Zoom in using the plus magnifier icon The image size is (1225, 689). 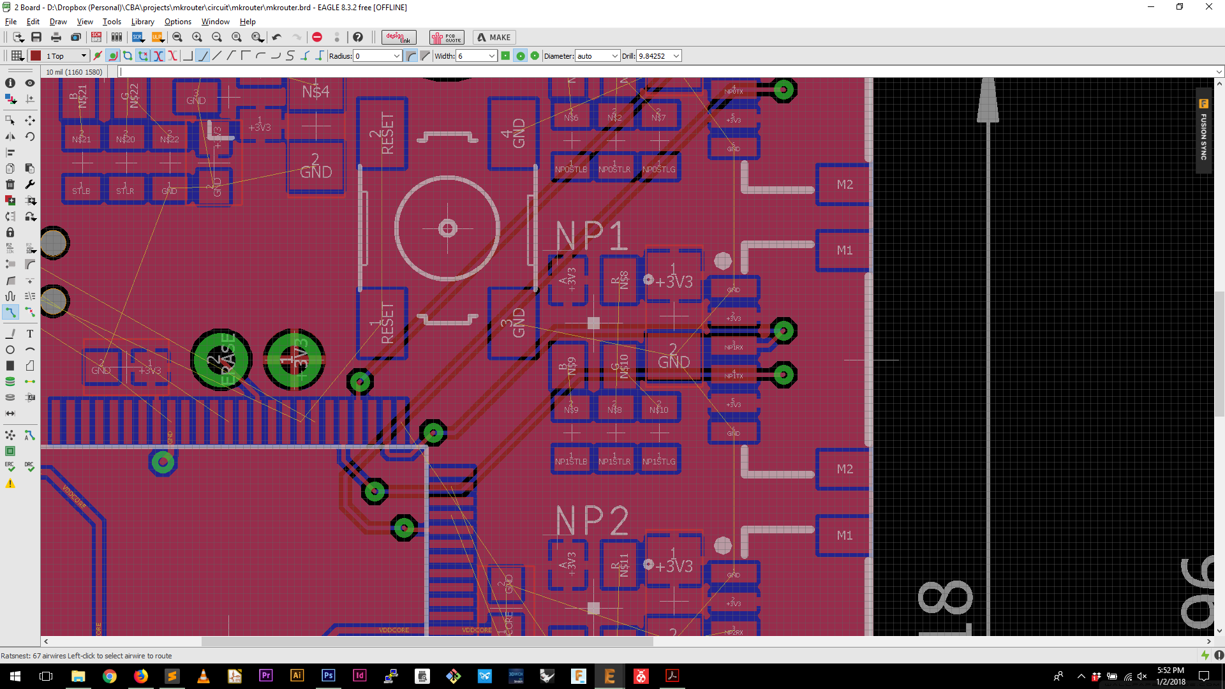pos(197,37)
